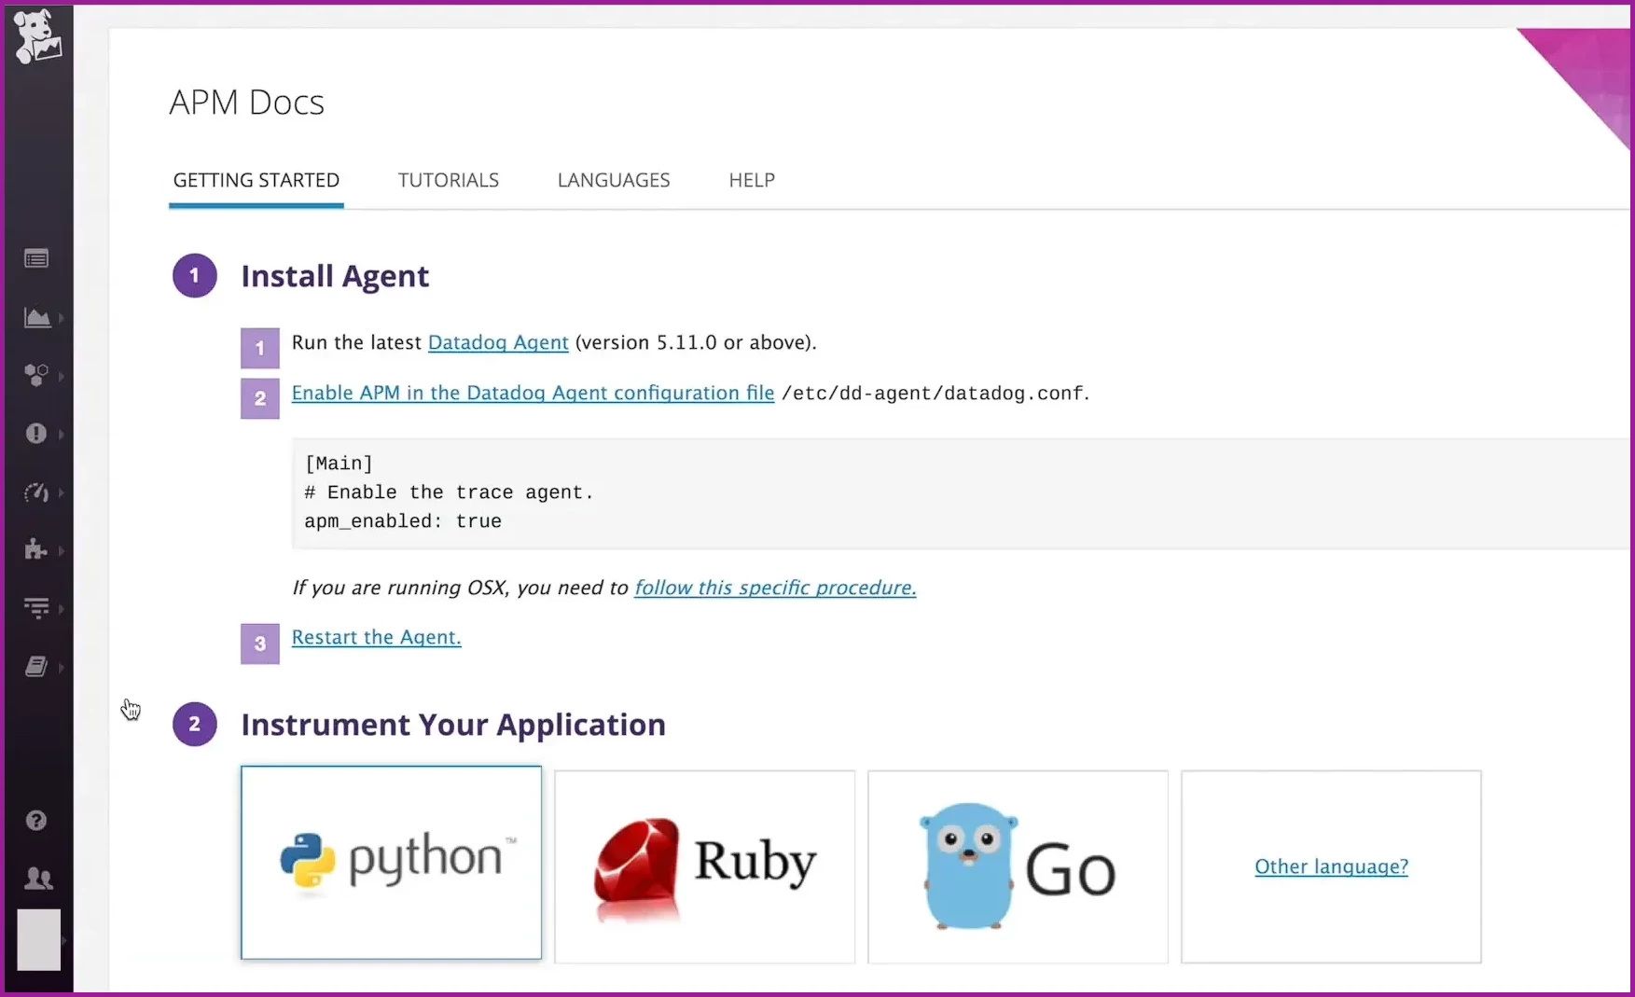Screen dimensions: 1635x997
Task: Switch to the Languages tab
Action: tap(614, 180)
